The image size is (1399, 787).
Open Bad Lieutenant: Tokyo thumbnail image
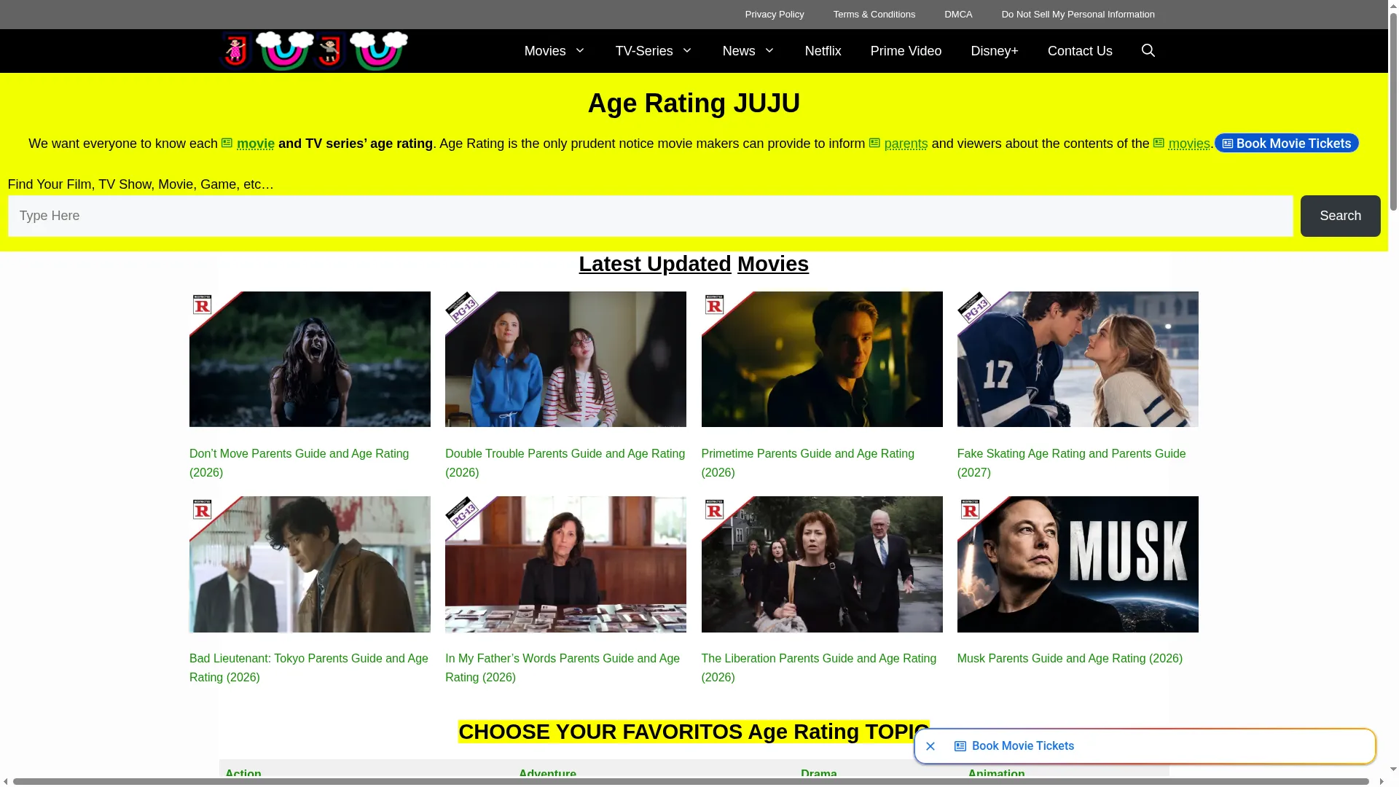click(310, 564)
